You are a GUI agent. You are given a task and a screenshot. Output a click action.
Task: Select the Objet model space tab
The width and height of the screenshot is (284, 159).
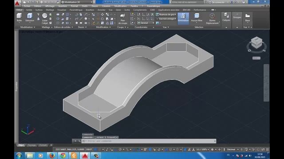click(x=21, y=145)
